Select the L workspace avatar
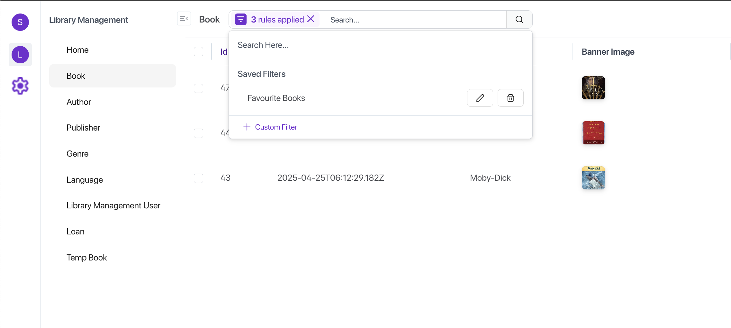 point(20,55)
